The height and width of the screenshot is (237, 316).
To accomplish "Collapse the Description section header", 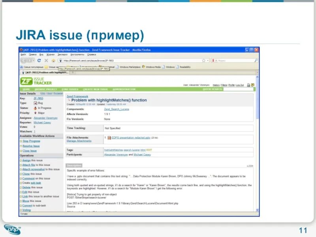I will [x=74, y=165].
